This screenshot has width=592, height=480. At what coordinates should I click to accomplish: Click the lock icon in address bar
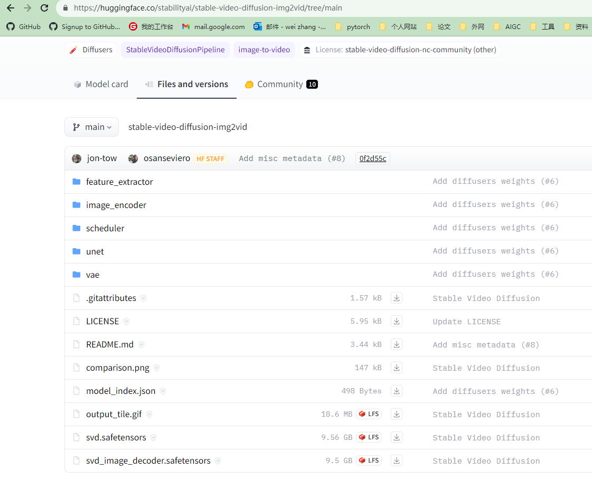tap(65, 7)
